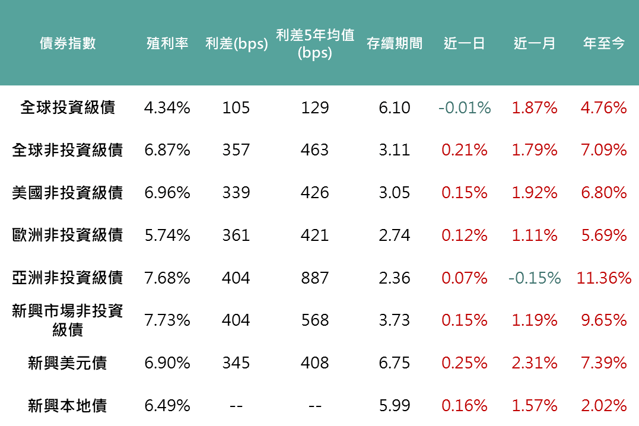
Task: Select the 美國非投資級債 row label
Action: point(67,193)
